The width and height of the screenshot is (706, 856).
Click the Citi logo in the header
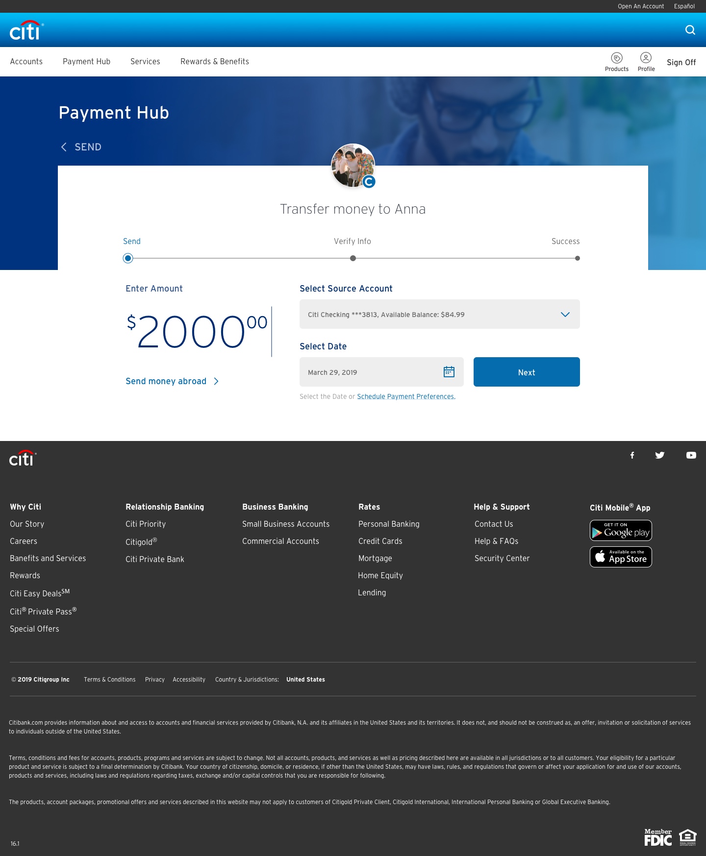click(x=26, y=30)
